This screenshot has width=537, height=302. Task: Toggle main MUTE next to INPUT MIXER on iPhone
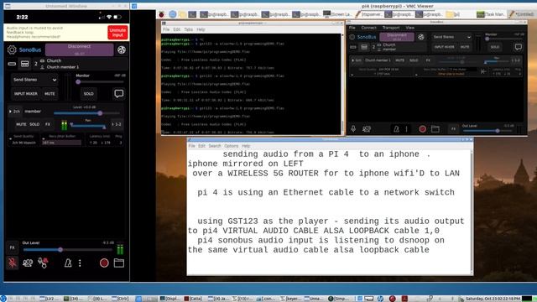coord(50,93)
